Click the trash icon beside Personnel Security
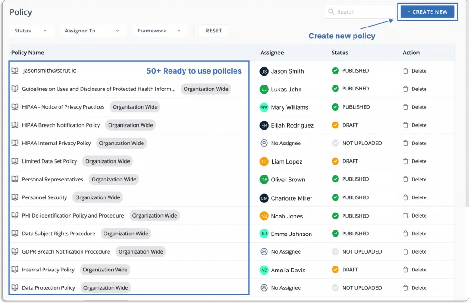This screenshot has height=303, width=469. [405, 197]
